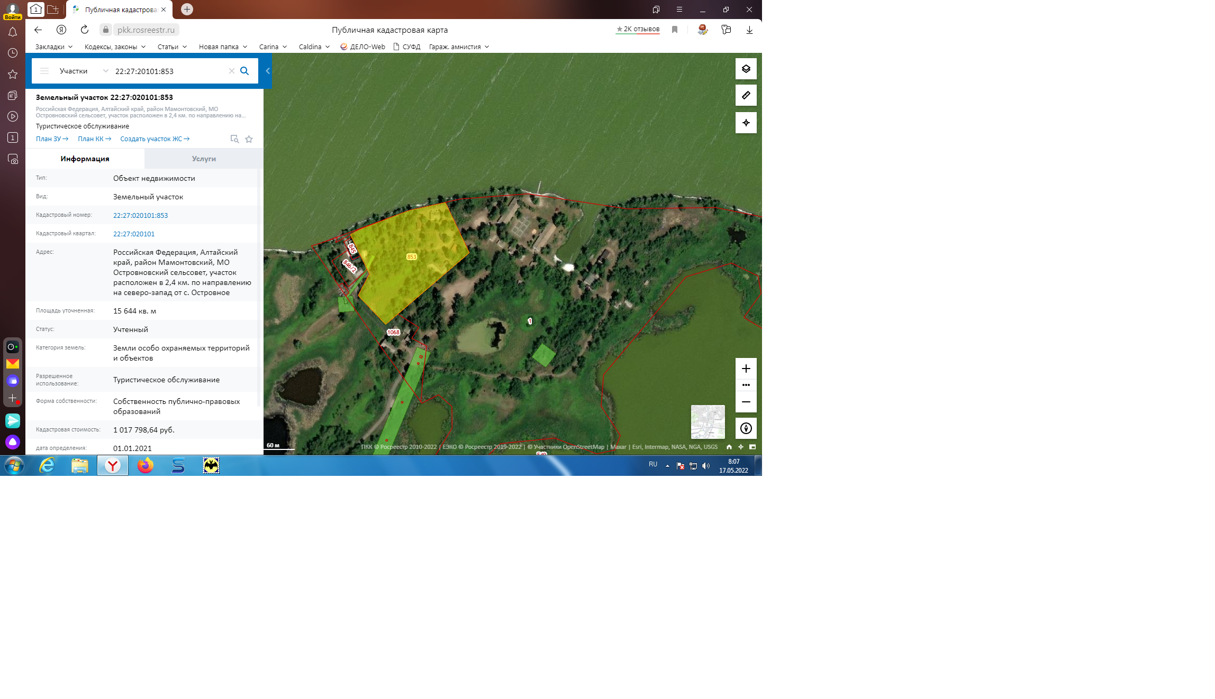Close the Публичная кадастровая карта tab
The height and width of the screenshot is (699, 1215).
coord(164,10)
